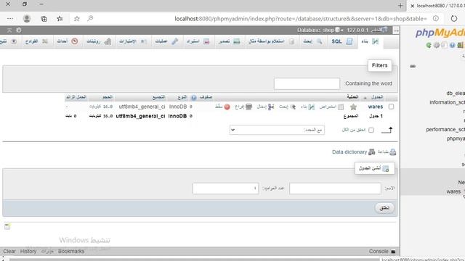Add this page to browser favorites
Screen dimensions: 465x261
[x=76, y=19]
